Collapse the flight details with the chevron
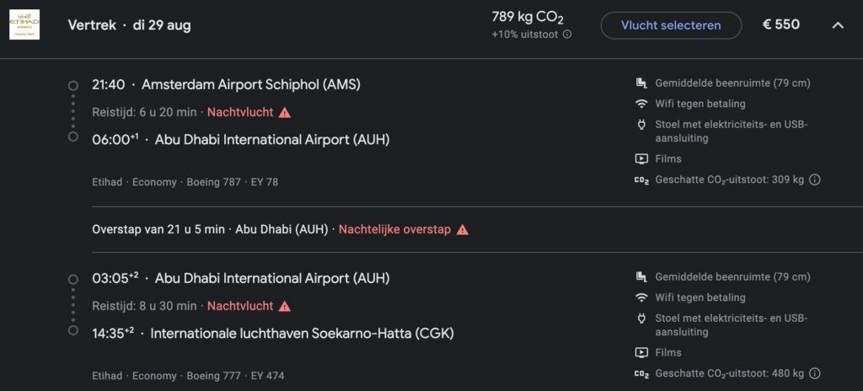The image size is (863, 391). (838, 25)
